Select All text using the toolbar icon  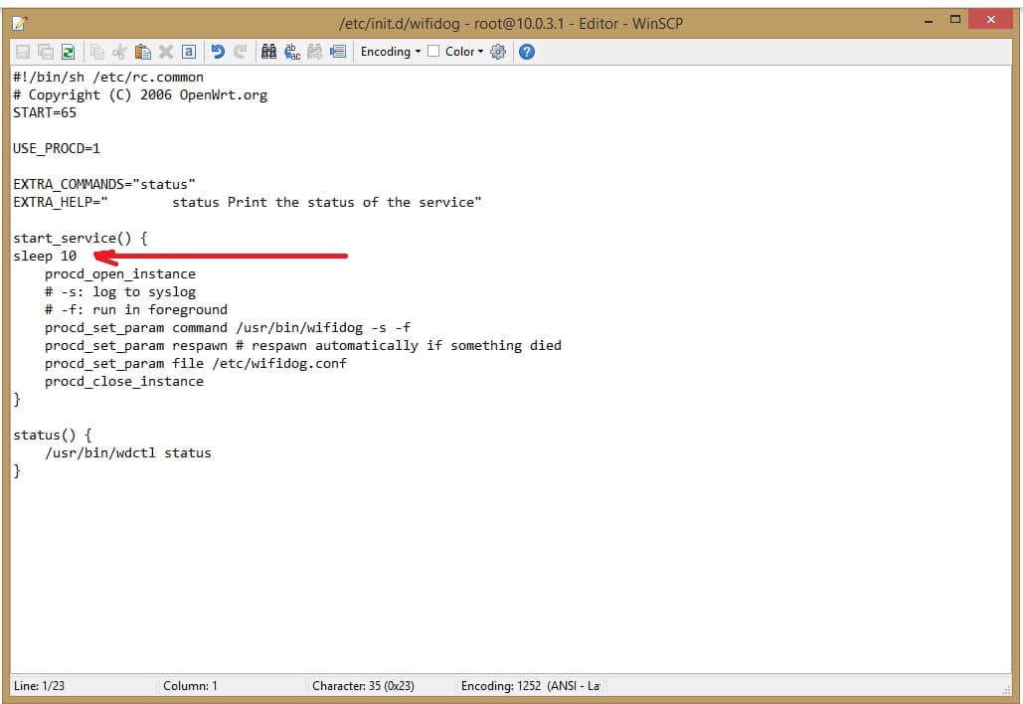tap(188, 52)
